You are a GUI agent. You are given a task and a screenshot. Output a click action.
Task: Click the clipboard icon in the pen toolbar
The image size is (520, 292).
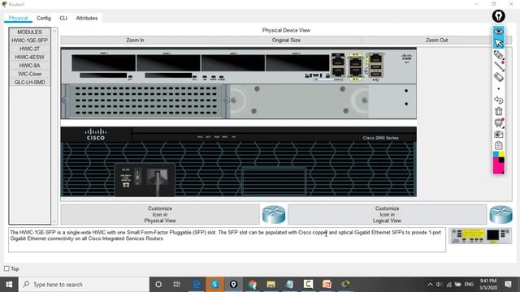point(498,145)
